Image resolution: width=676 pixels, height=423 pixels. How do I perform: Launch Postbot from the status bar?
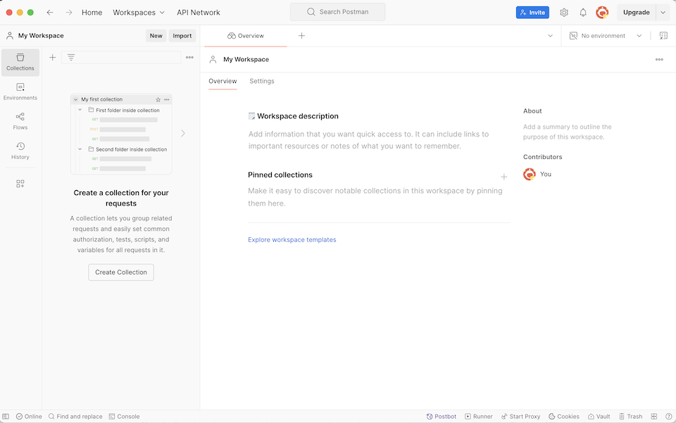point(442,416)
